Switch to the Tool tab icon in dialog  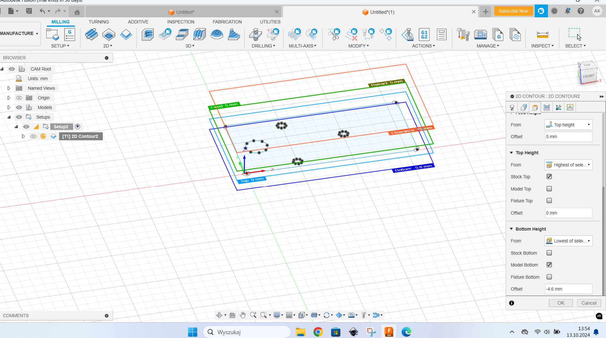coord(512,107)
